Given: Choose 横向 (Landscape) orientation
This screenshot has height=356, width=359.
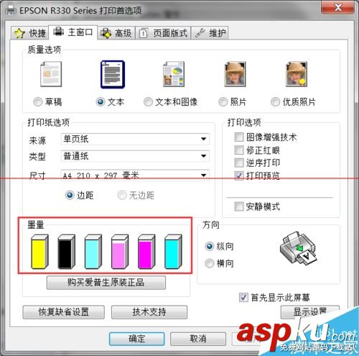Looking at the screenshot, I should [x=210, y=263].
